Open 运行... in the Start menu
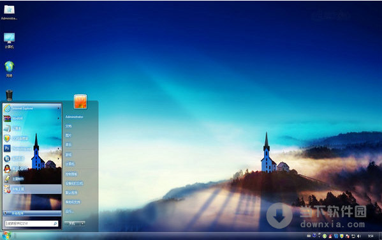This screenshot has height=240, width=382. pos(70,211)
